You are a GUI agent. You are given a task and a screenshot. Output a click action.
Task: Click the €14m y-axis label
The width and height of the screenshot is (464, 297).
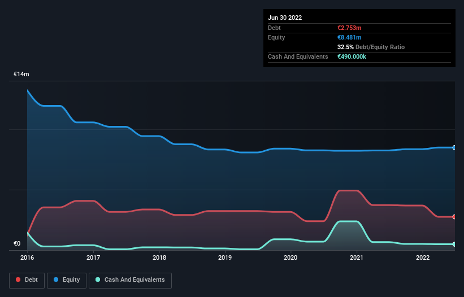click(21, 74)
